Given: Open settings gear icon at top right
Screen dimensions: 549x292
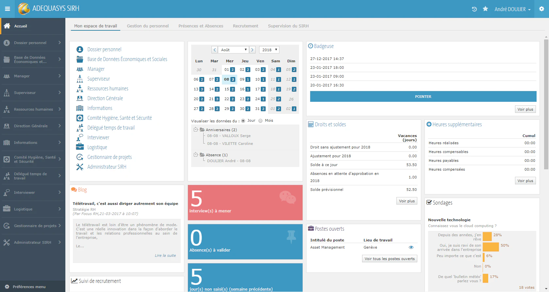Looking at the screenshot, I should [541, 9].
